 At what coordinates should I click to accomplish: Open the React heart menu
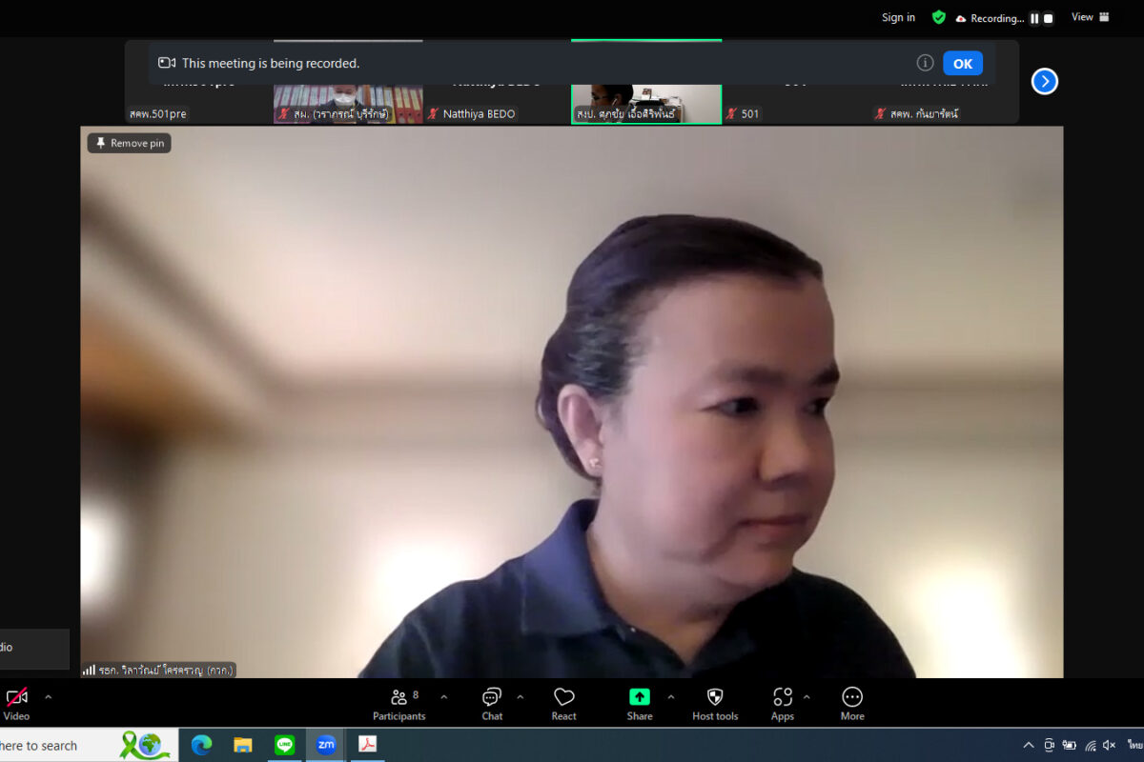pyautogui.click(x=564, y=704)
